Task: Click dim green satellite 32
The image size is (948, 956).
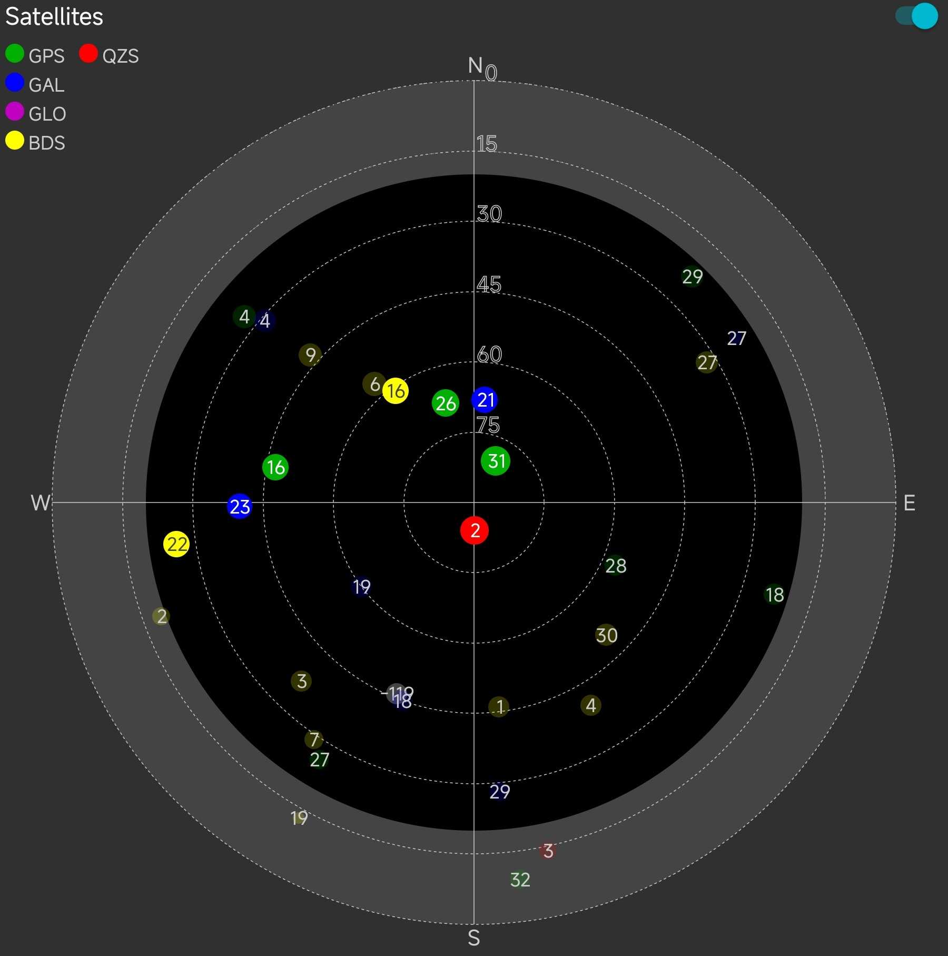Action: pos(520,879)
